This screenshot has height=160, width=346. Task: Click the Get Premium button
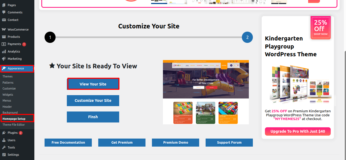(x=122, y=143)
